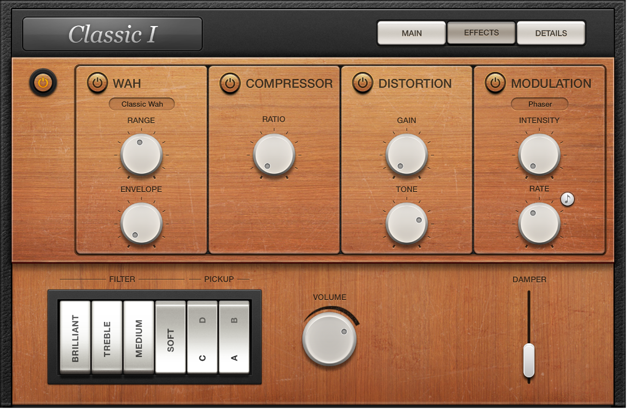Click the Gain knob in the Distortion section

click(x=407, y=154)
